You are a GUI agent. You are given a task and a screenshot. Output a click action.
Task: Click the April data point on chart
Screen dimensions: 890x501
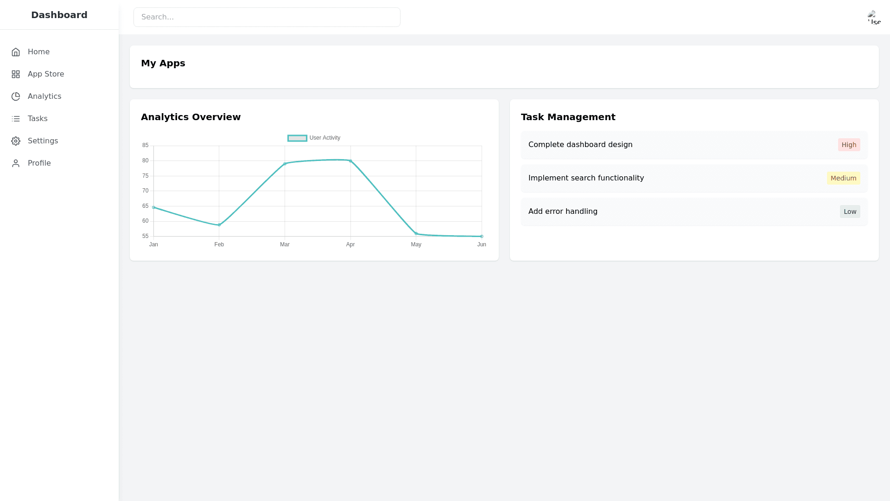click(x=350, y=161)
